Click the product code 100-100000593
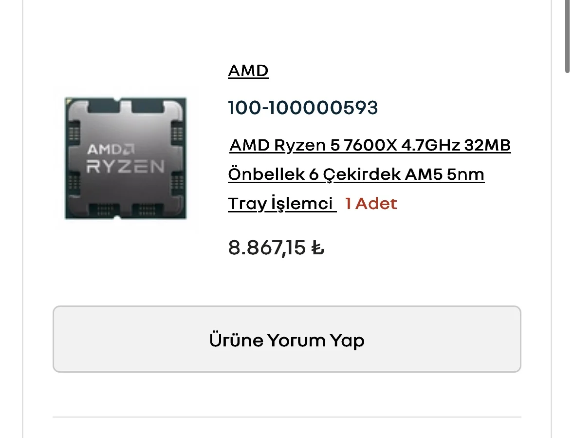Image resolution: width=574 pixels, height=438 pixels. pyautogui.click(x=303, y=108)
